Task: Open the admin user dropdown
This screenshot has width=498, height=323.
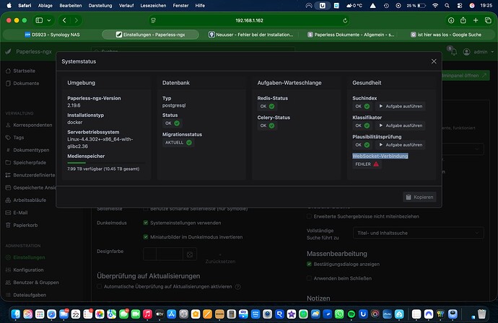Action: click(479, 52)
